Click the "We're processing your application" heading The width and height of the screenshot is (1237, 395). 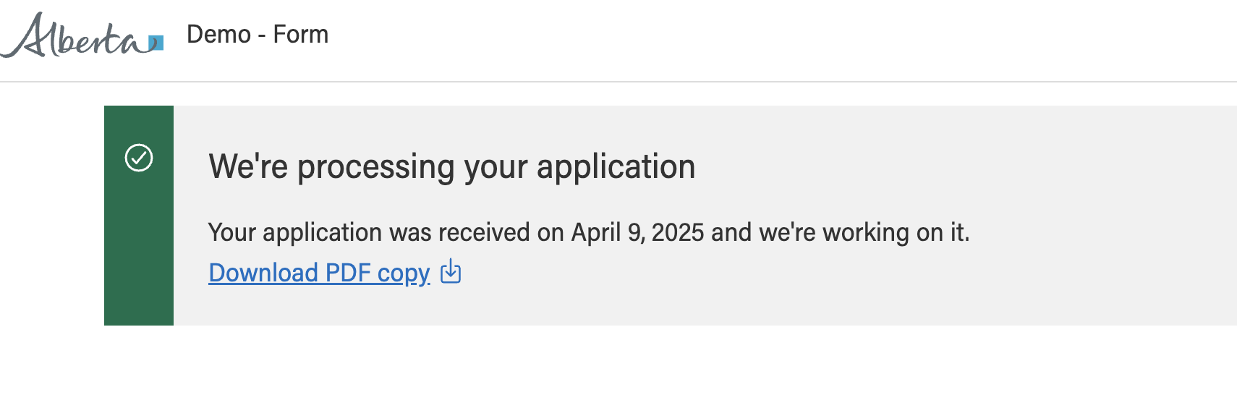[x=452, y=167]
